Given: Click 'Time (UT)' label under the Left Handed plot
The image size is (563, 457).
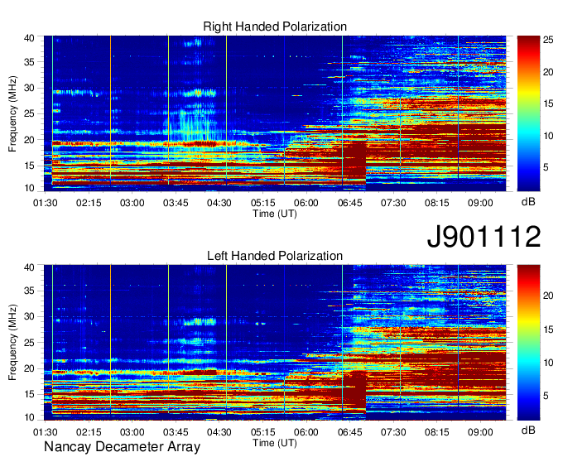Looking at the screenshot, I should coord(275,443).
